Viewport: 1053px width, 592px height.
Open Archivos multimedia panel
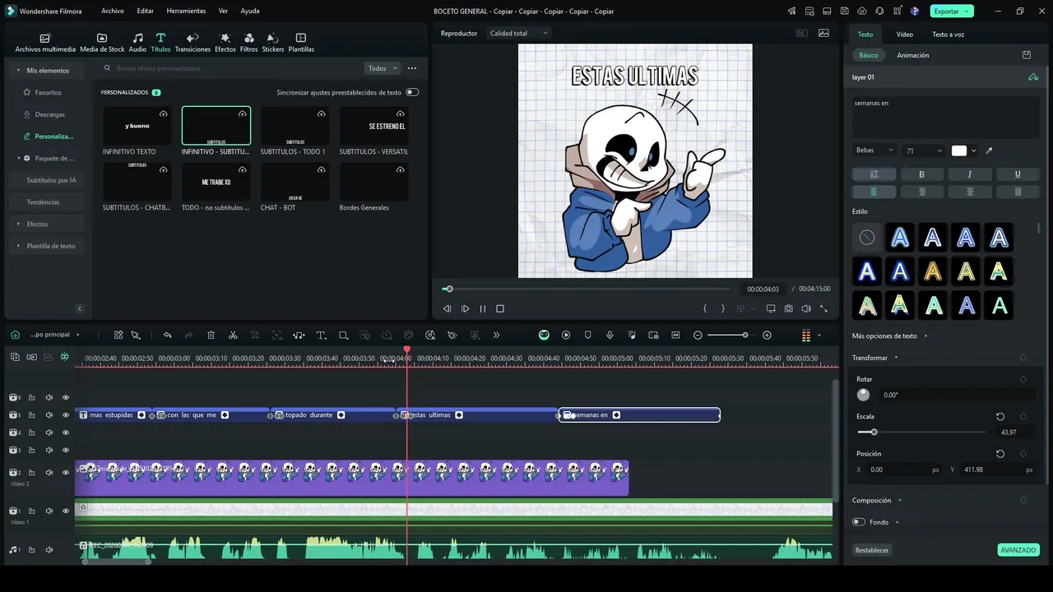click(x=45, y=43)
